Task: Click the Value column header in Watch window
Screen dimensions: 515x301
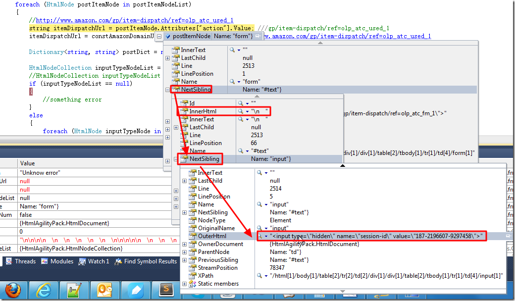Action: click(x=27, y=163)
